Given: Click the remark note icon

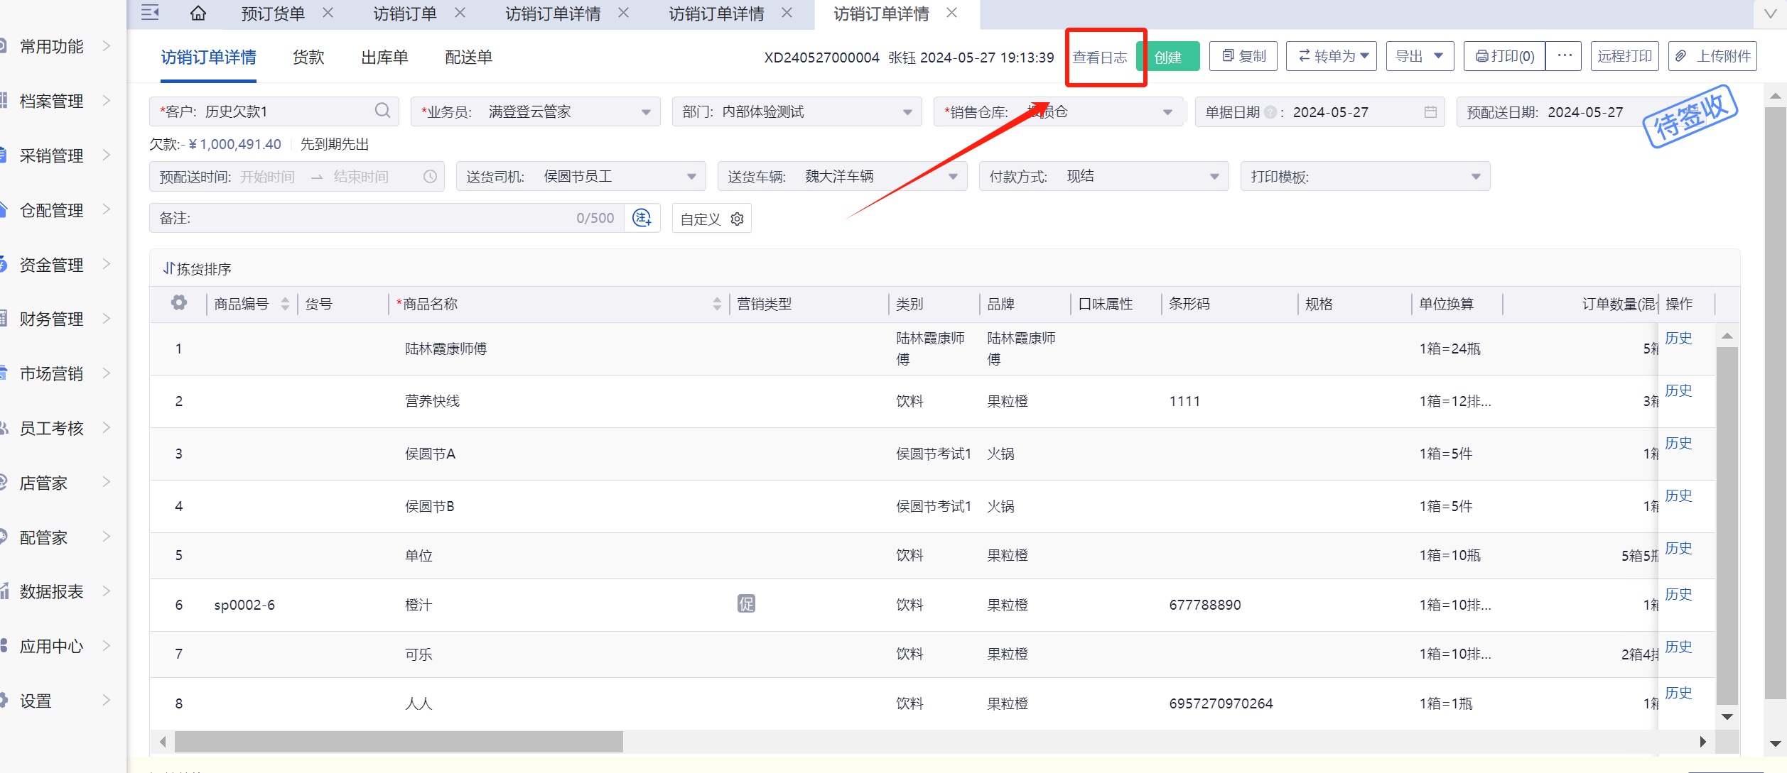Looking at the screenshot, I should coord(642,218).
